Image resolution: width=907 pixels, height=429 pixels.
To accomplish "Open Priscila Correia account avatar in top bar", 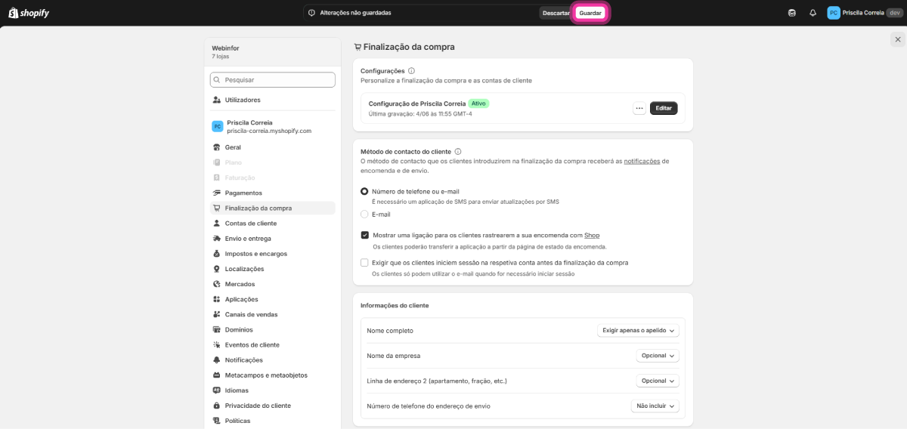I will click(x=834, y=13).
